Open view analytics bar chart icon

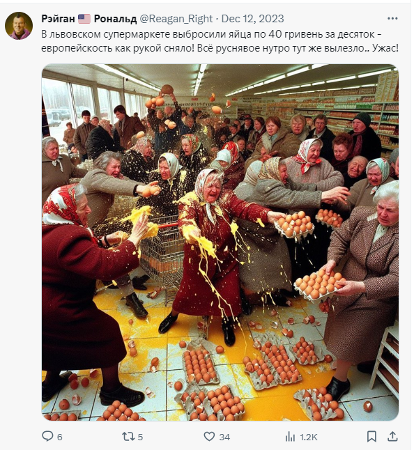click(x=290, y=437)
